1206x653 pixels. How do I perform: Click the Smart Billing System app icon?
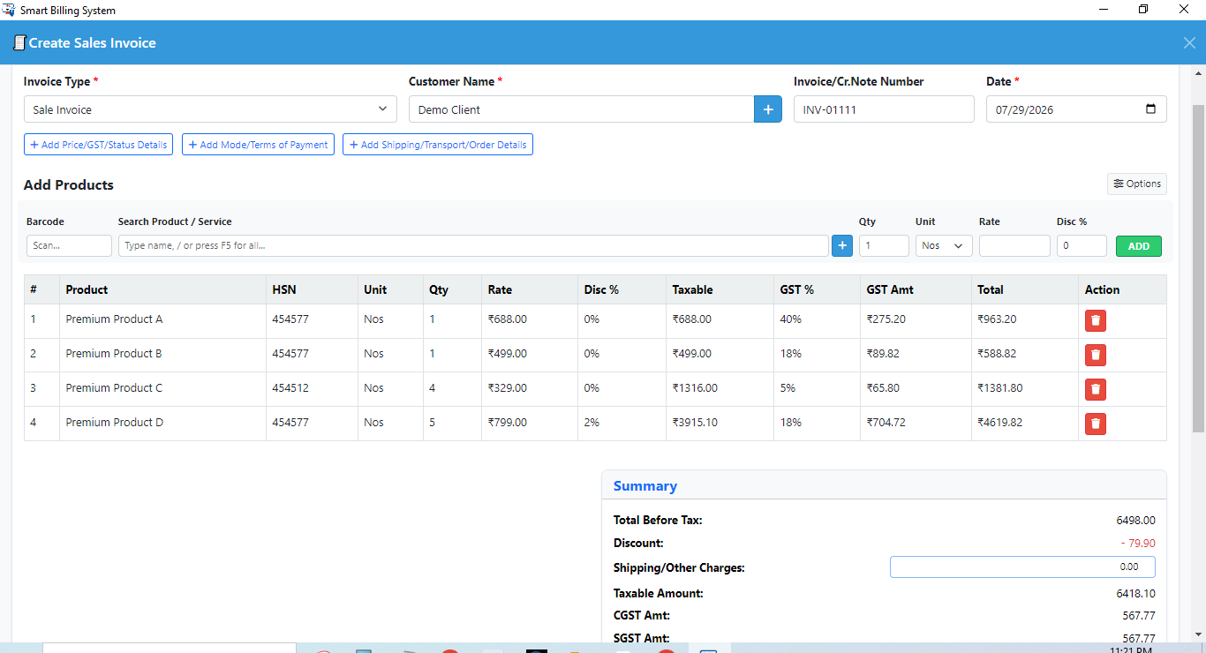coord(10,10)
